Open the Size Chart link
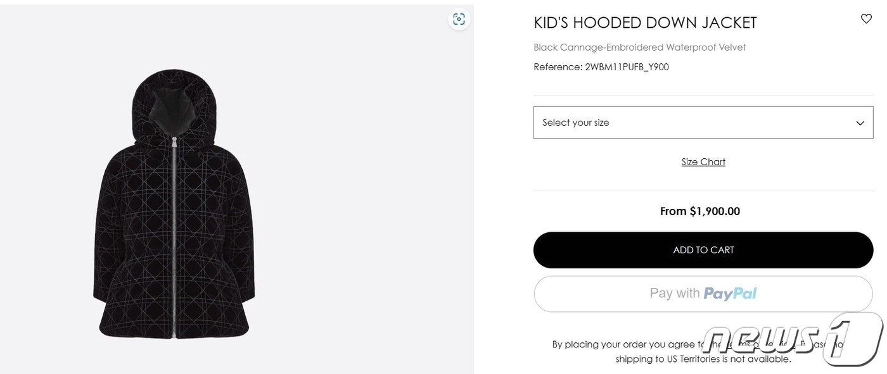 coord(703,162)
